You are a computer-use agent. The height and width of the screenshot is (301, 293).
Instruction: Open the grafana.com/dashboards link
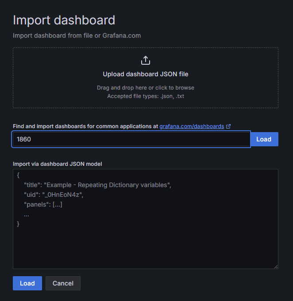[192, 126]
